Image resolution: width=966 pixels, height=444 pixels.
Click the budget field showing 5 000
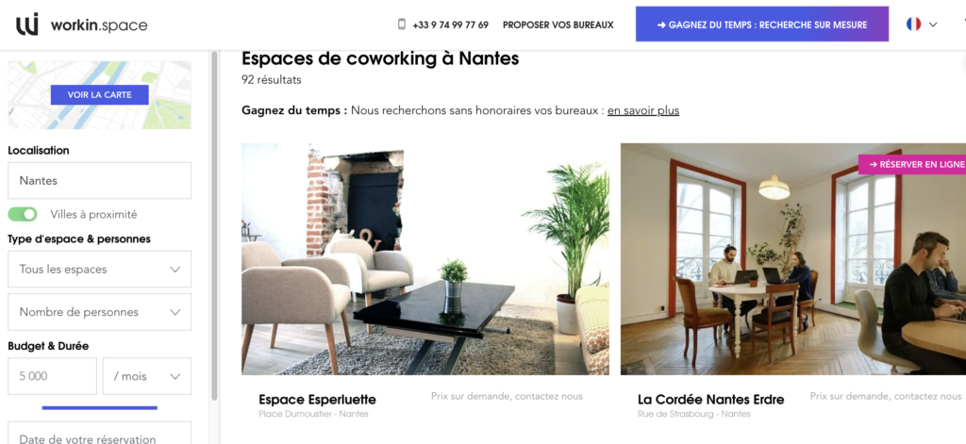pos(53,376)
